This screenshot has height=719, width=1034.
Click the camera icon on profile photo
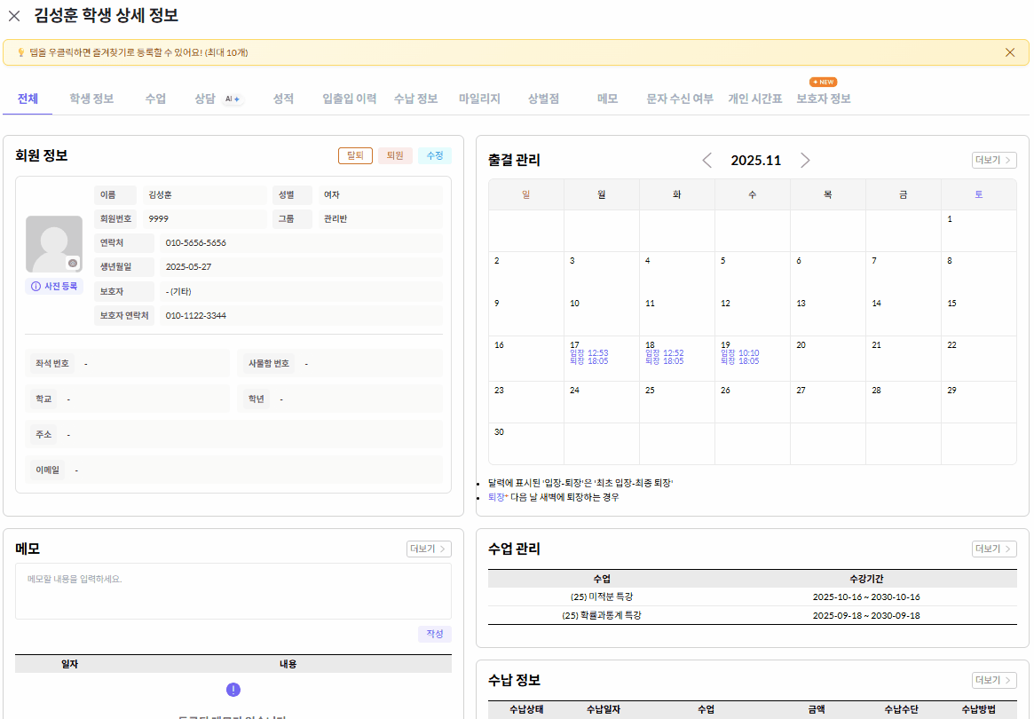pos(73,264)
